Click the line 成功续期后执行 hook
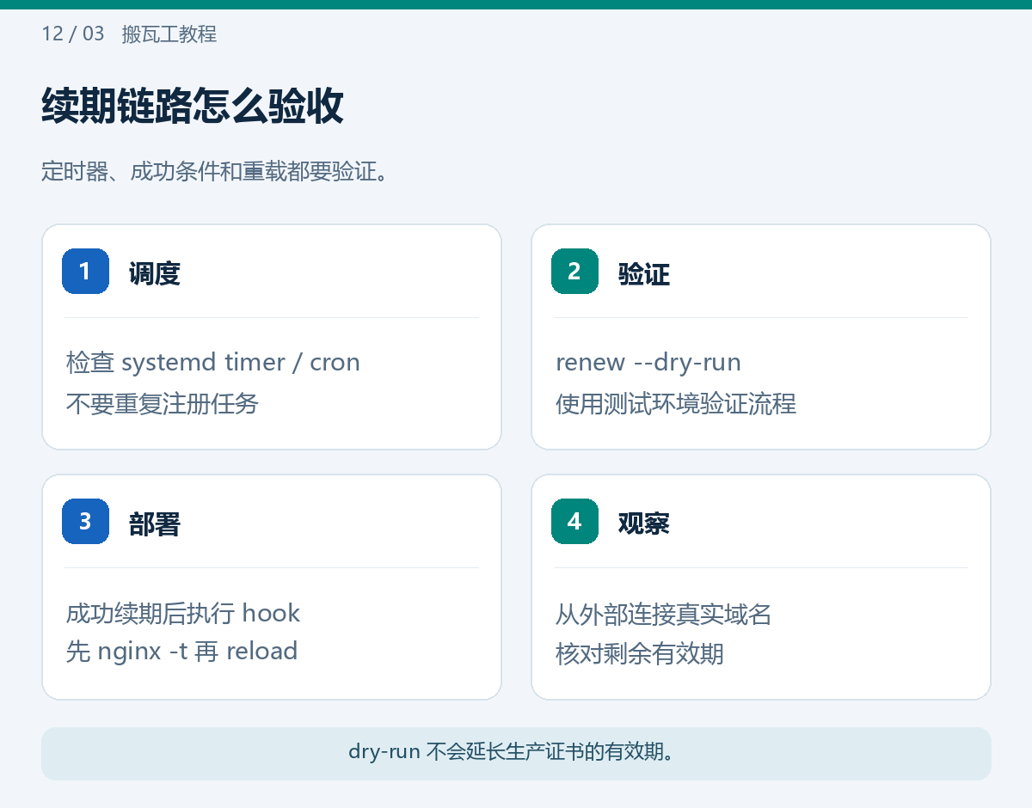 (183, 613)
